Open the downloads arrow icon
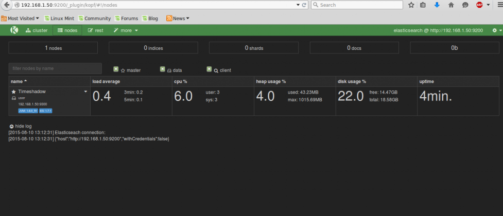The height and width of the screenshot is (216, 503). pos(437,5)
